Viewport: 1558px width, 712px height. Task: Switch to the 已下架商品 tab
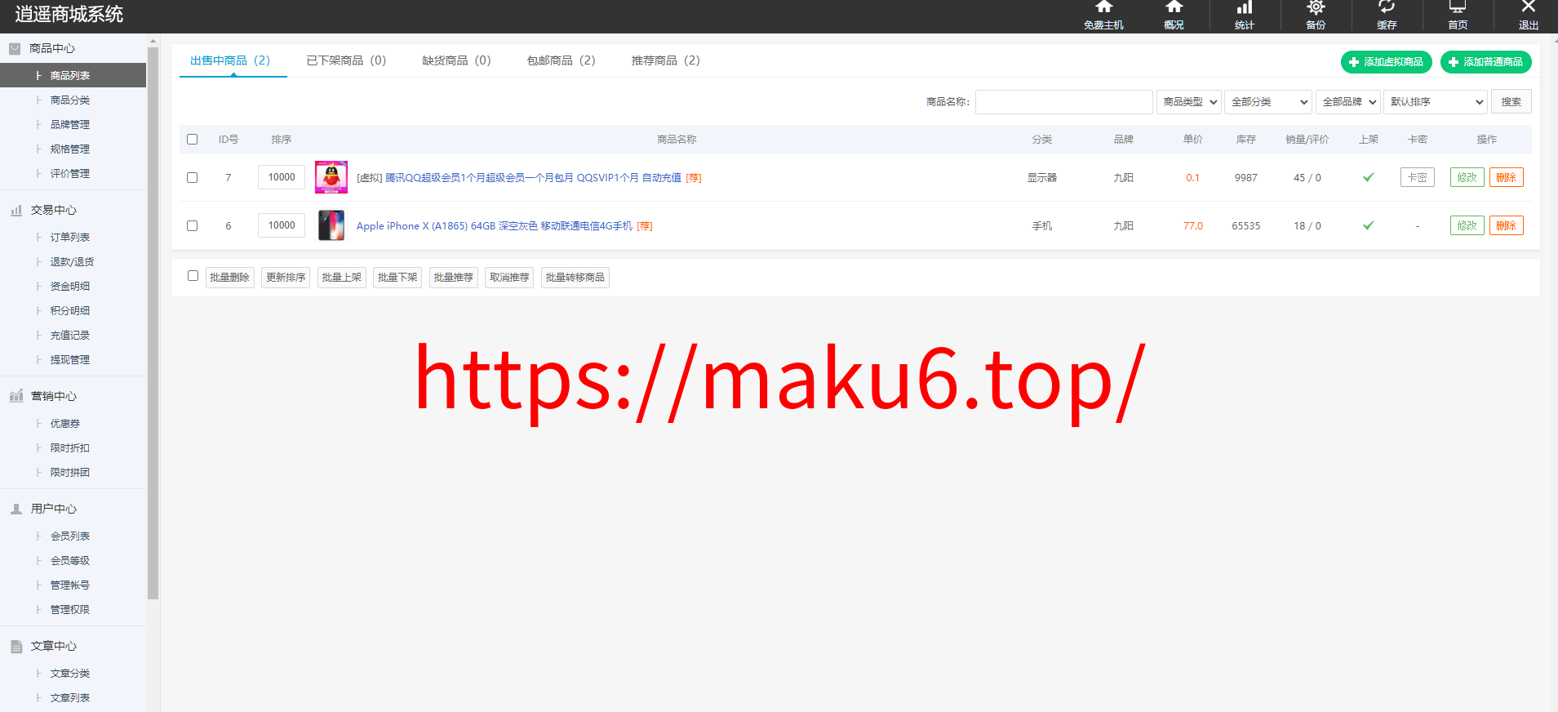346,60
